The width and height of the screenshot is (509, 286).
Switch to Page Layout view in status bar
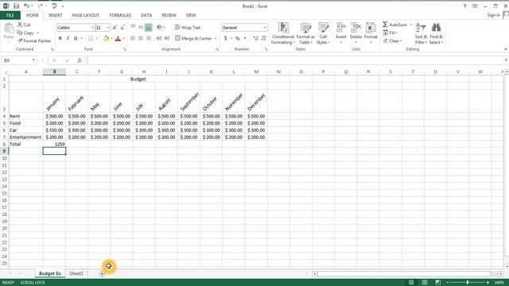pyautogui.click(x=425, y=283)
